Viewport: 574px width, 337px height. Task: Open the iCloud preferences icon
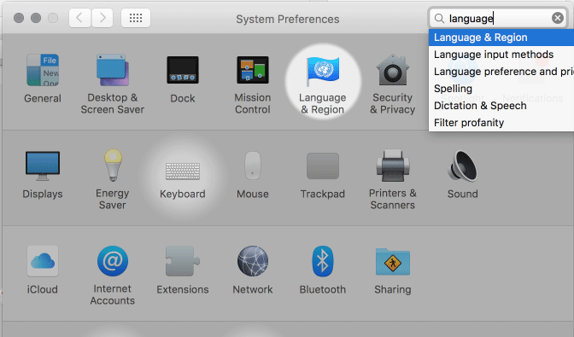pyautogui.click(x=43, y=261)
